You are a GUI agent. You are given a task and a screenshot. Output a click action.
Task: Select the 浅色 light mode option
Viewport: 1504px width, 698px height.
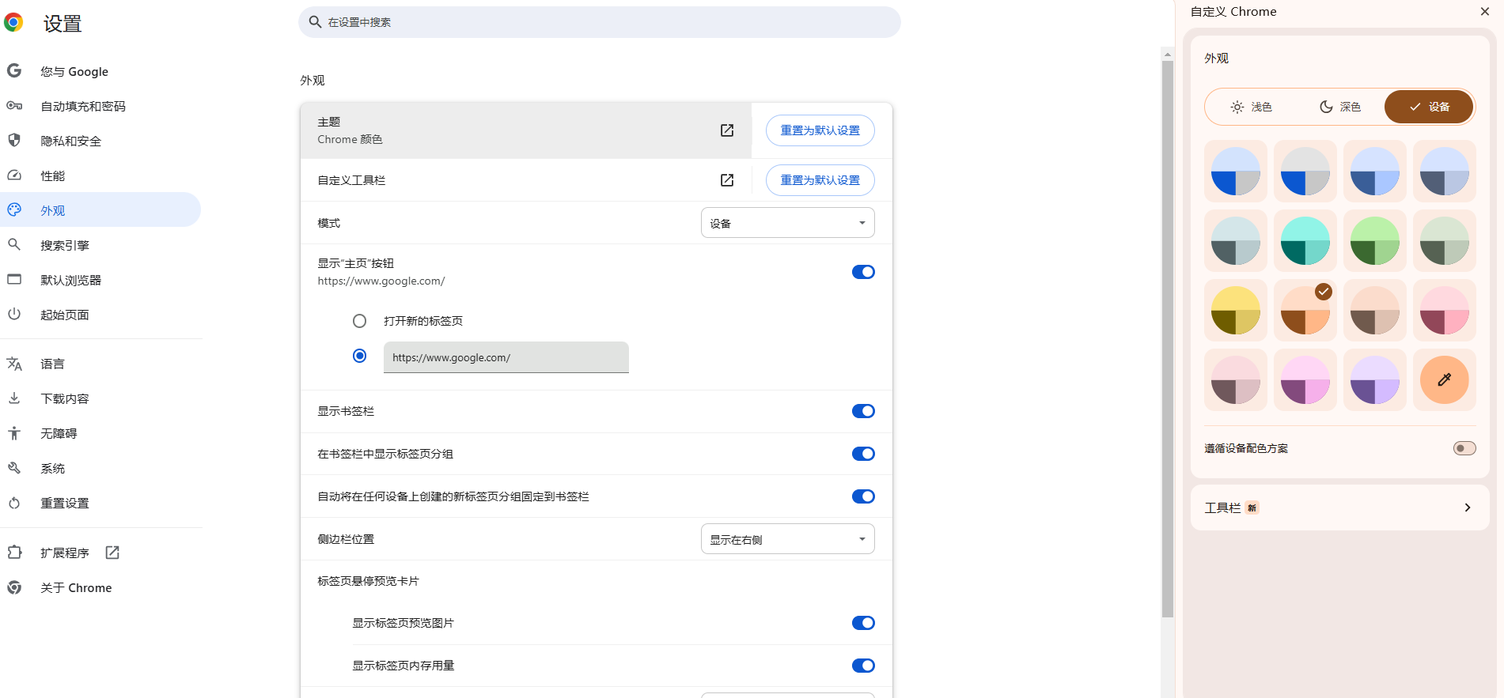click(x=1252, y=107)
